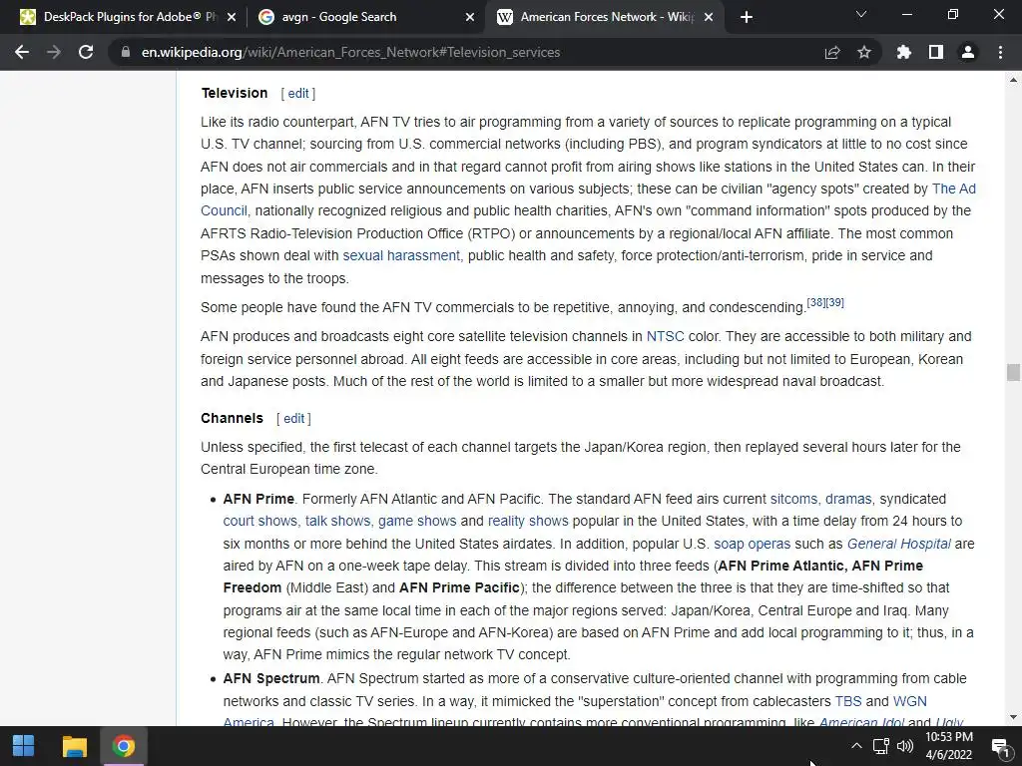The image size is (1022, 766).
Task: Open network settings tray icon
Action: [x=881, y=746]
